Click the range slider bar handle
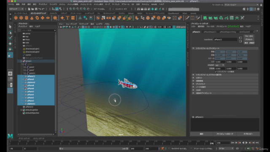270x152 pixels. pos(94,149)
